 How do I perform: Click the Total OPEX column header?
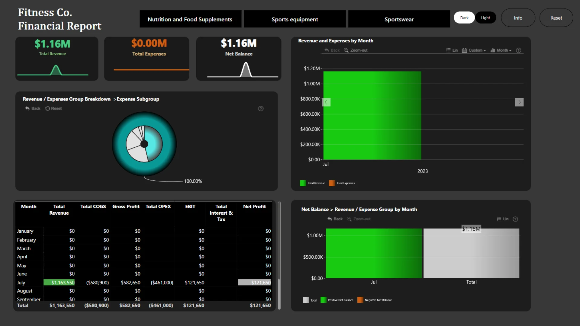click(158, 206)
